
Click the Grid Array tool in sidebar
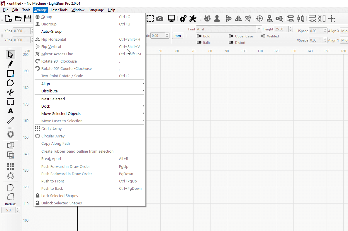point(11,166)
